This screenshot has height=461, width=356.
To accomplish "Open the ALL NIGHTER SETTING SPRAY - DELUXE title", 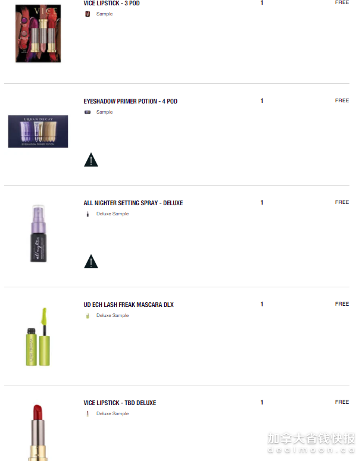I will 133,203.
